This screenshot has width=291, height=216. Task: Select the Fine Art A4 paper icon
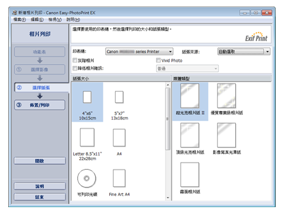click(119, 178)
